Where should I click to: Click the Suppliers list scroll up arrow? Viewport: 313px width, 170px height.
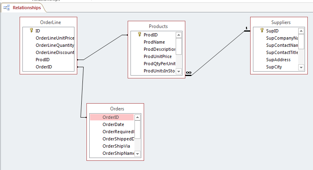pyautogui.click(x=301, y=31)
